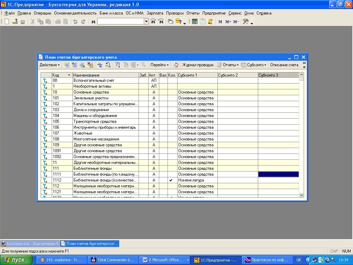The height and width of the screenshot is (265, 353).
Task: Open the Действия dropdown menu
Action: [50, 65]
